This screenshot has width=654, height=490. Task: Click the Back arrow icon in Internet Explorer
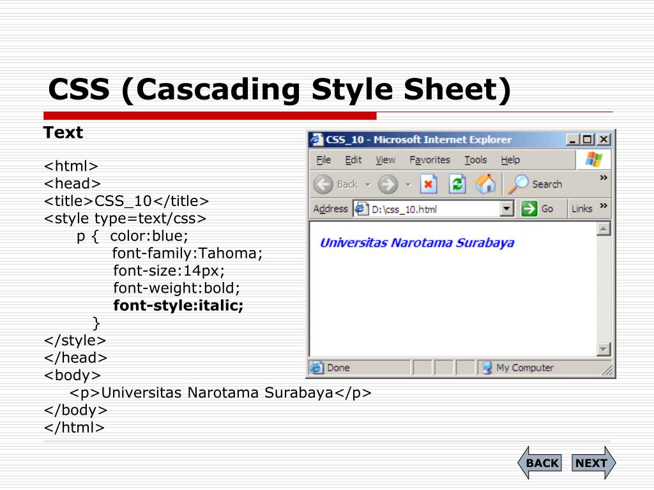(323, 184)
